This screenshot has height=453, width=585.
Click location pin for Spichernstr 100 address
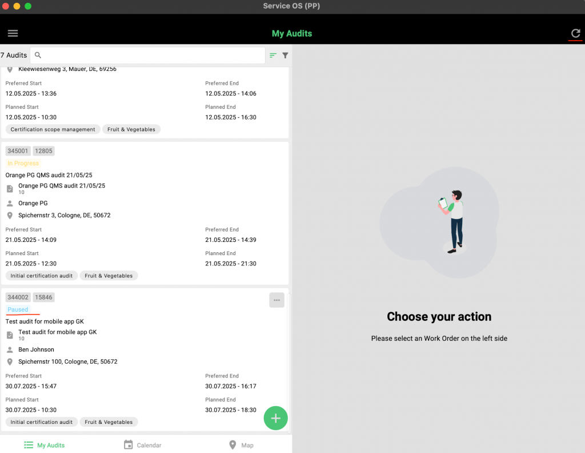(10, 362)
